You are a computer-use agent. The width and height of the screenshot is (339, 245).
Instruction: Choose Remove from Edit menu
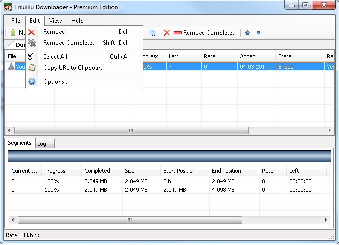click(x=84, y=32)
